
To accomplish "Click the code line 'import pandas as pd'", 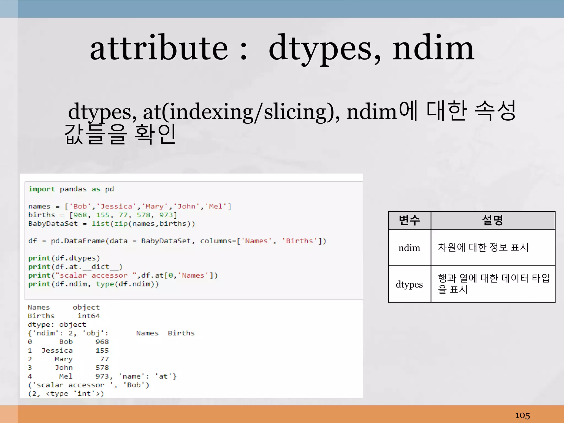I will coord(71,189).
